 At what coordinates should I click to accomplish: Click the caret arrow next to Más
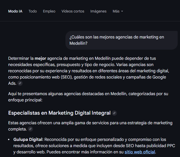(122, 11)
